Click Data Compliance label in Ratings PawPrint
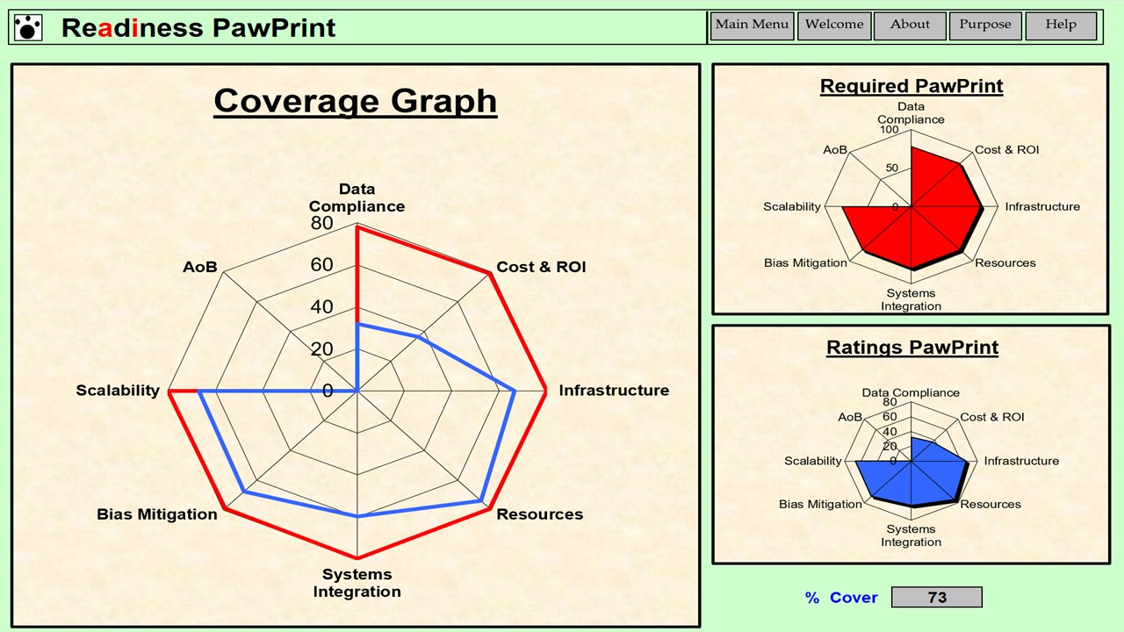 coord(911,393)
